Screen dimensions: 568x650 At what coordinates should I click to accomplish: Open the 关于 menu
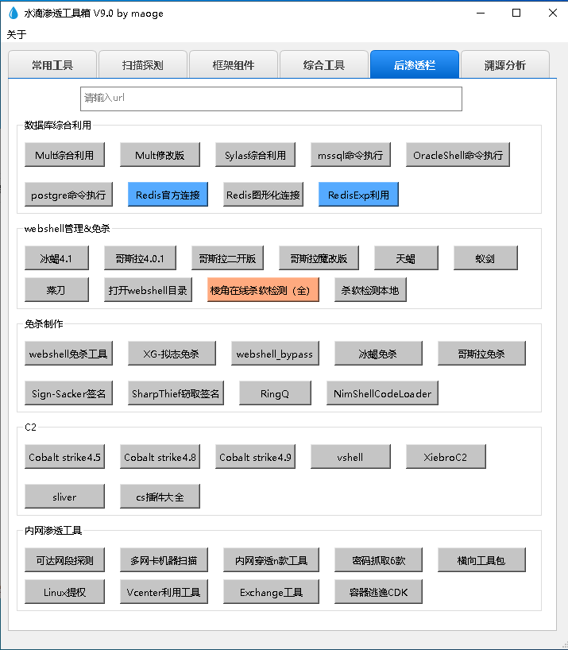17,34
